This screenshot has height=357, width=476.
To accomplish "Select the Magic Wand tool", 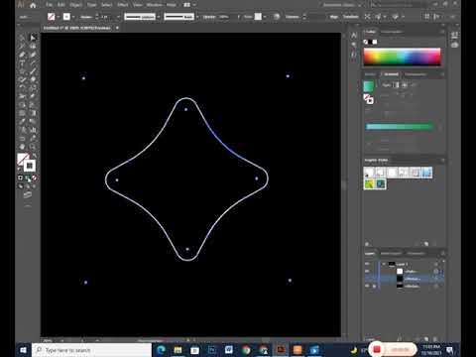I will 22,46.
